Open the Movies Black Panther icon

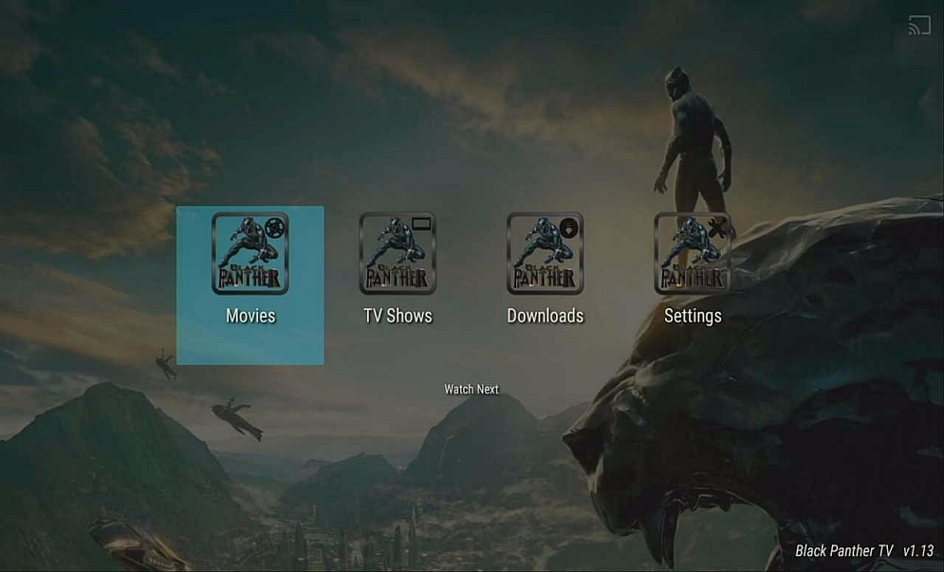[x=250, y=253]
